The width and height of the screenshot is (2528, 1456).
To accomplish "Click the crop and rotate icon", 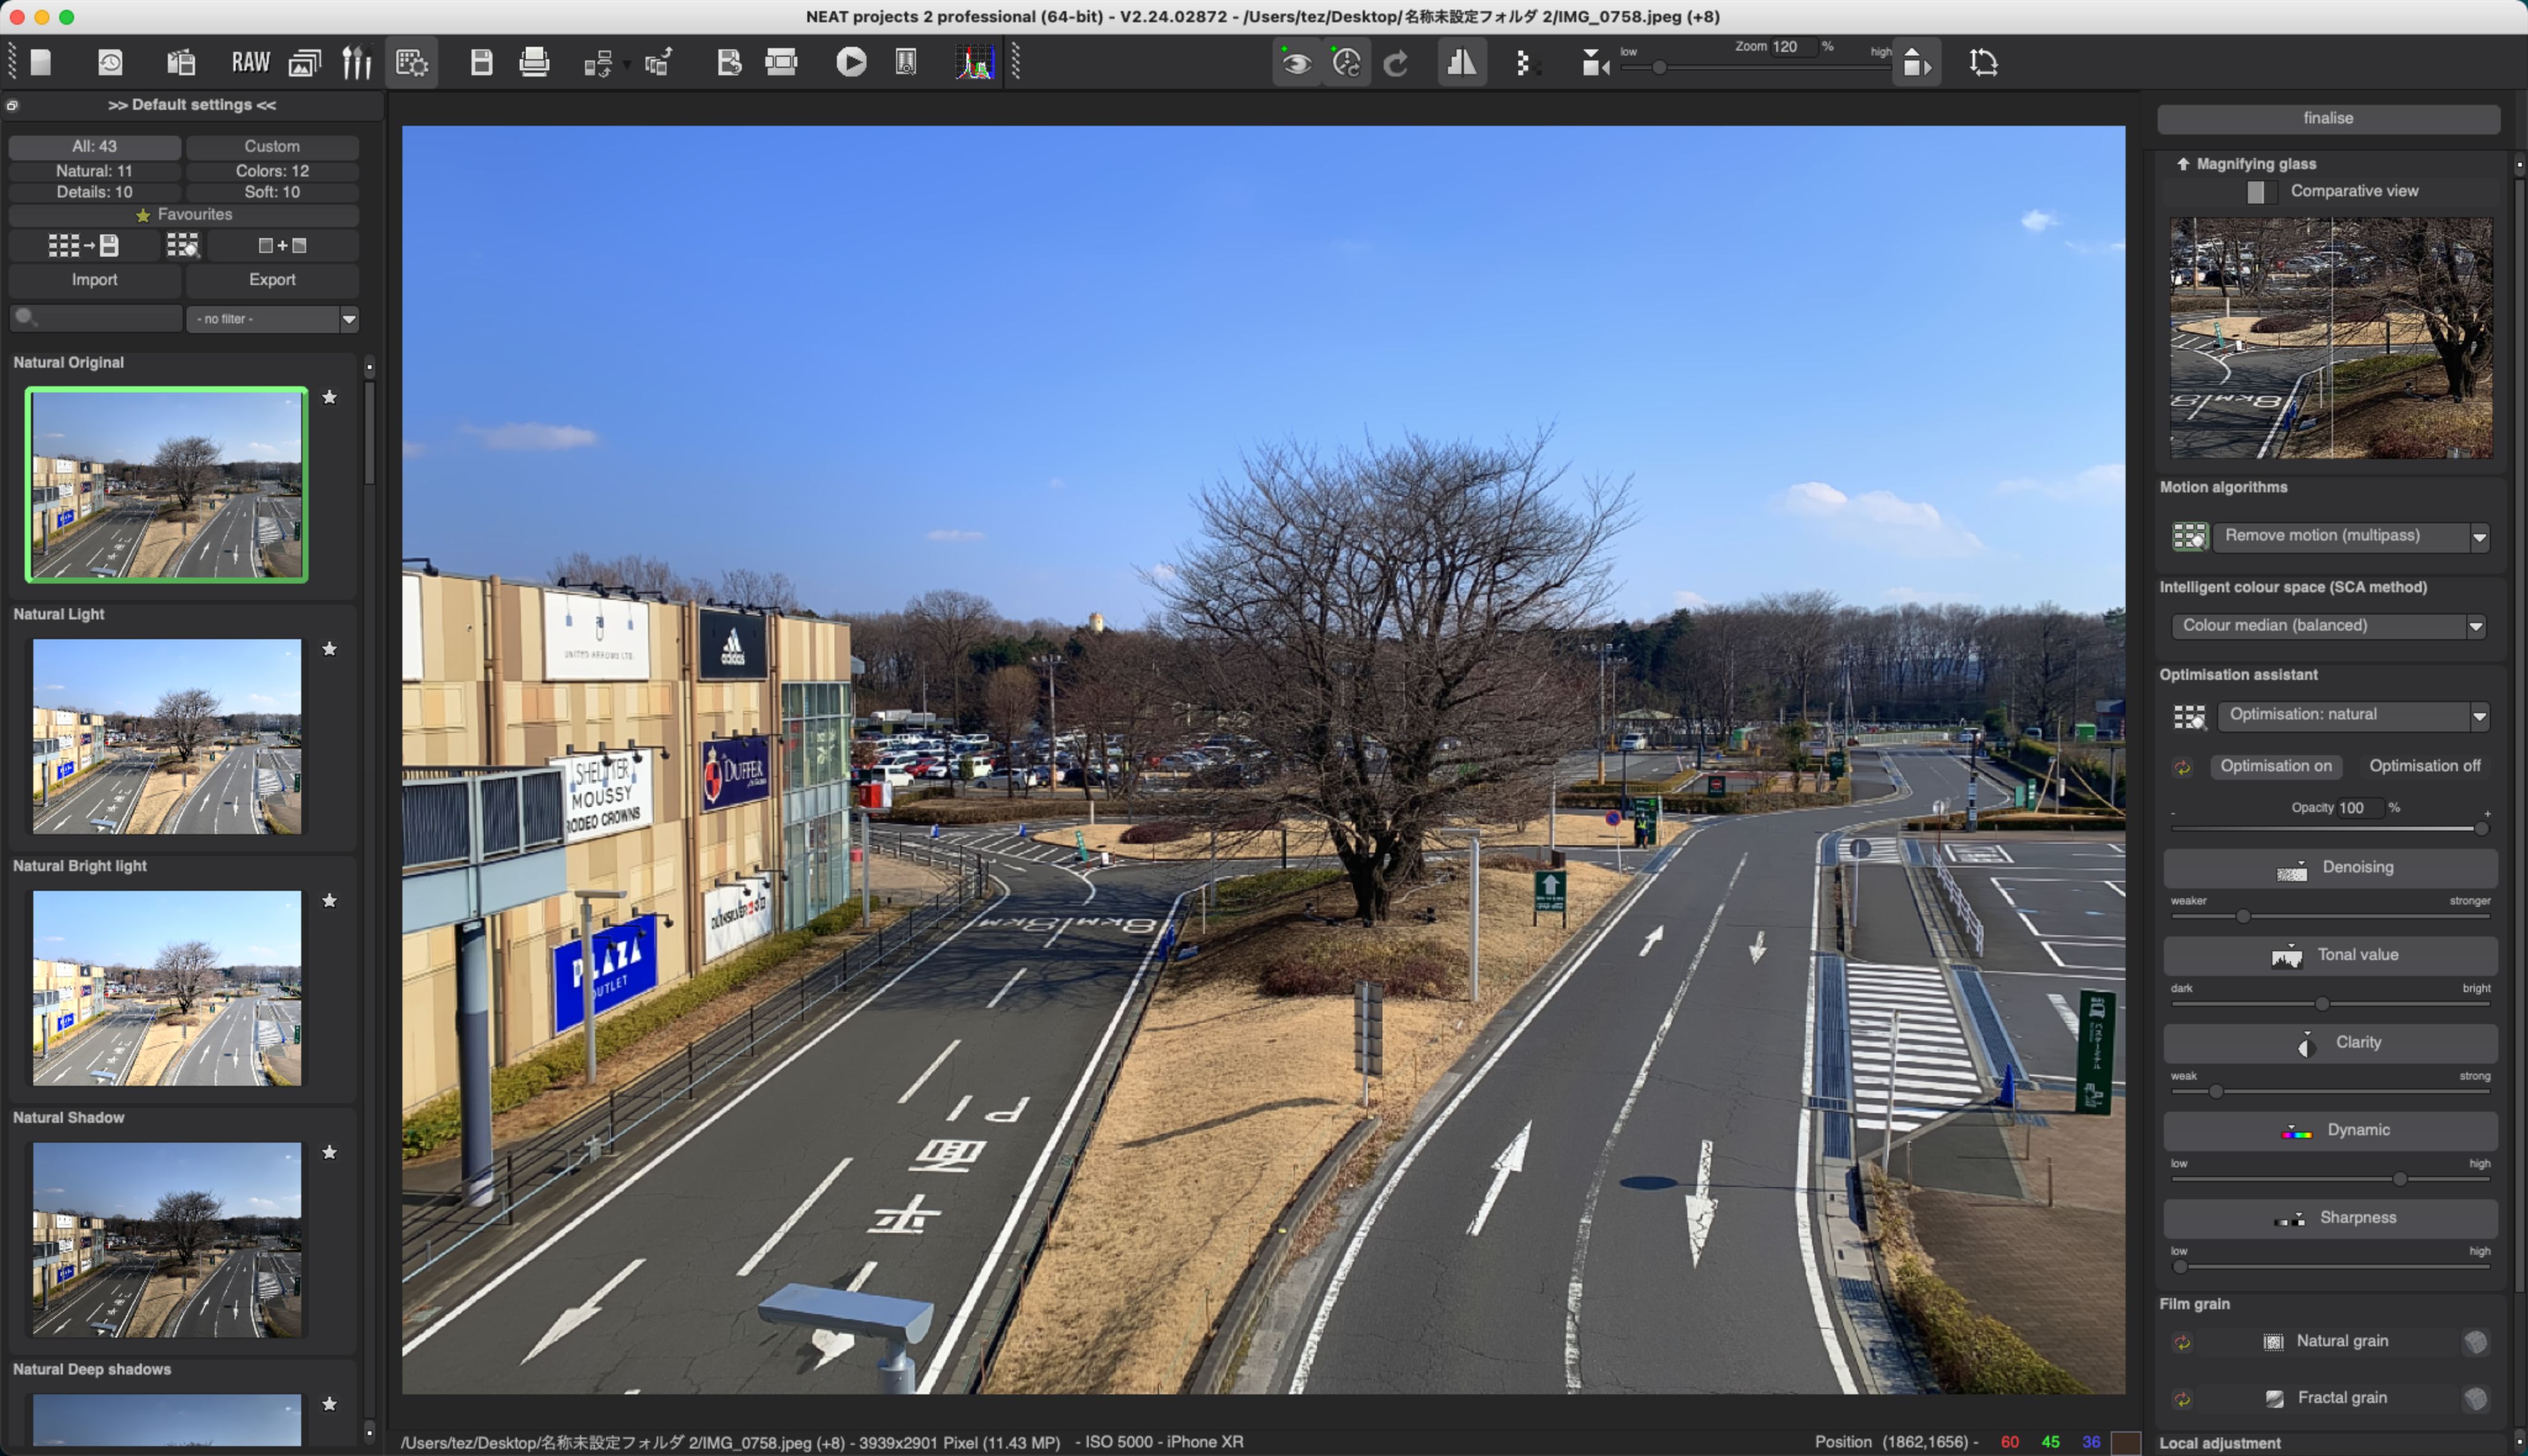I will [1983, 63].
